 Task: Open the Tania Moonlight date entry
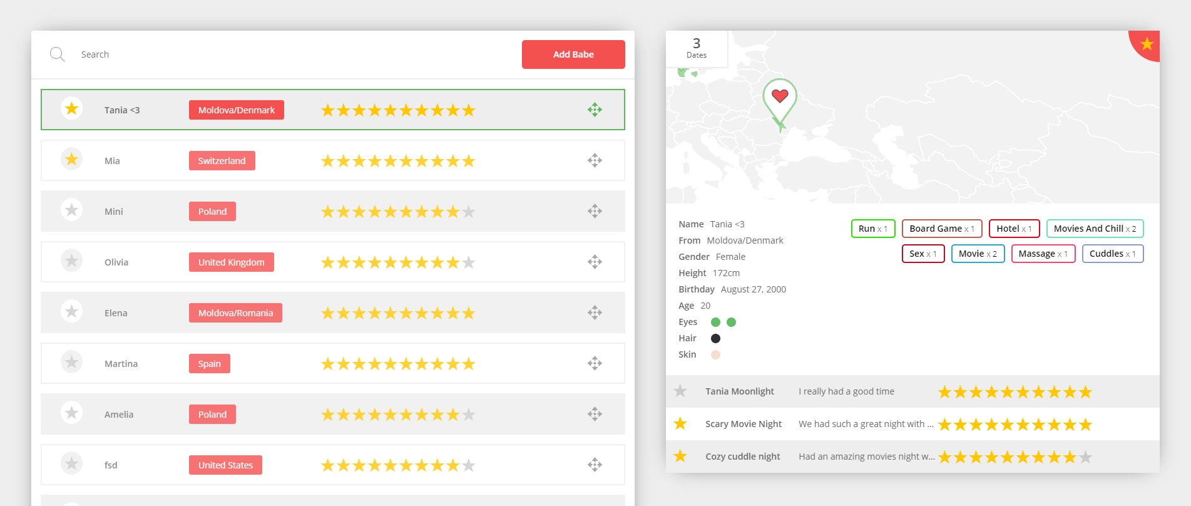tap(912, 391)
